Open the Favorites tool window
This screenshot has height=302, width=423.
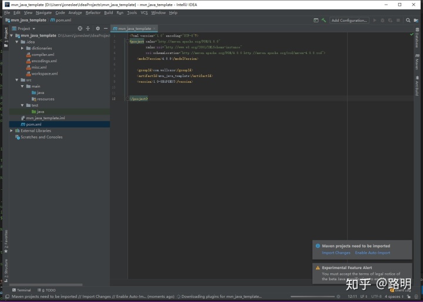pyautogui.click(x=6, y=241)
